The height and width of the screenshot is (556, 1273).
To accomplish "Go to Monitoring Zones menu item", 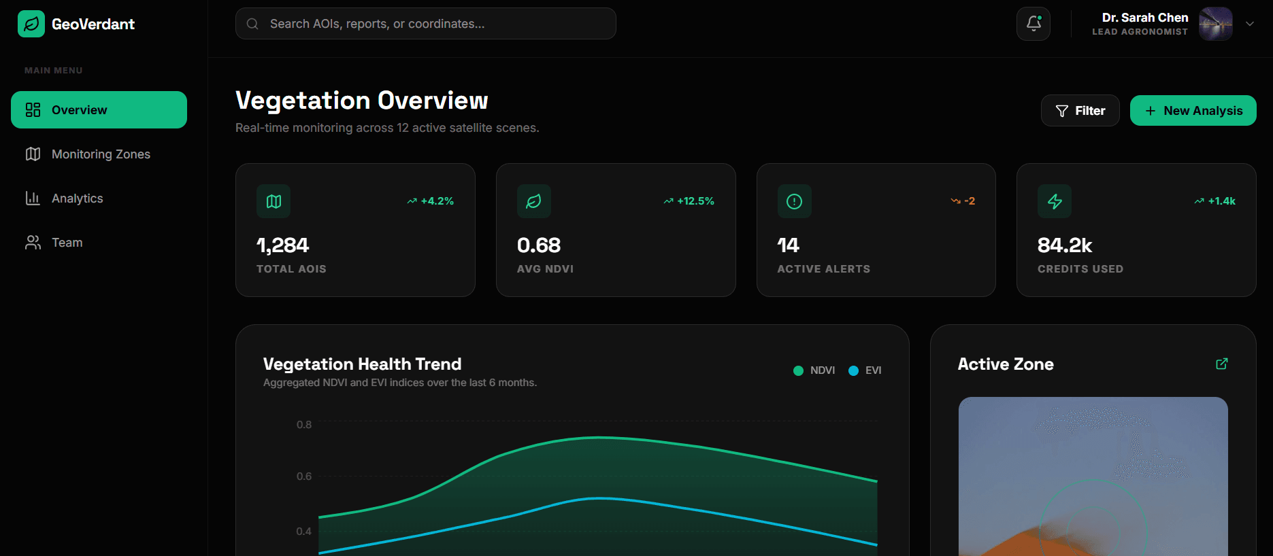I will tap(99, 154).
